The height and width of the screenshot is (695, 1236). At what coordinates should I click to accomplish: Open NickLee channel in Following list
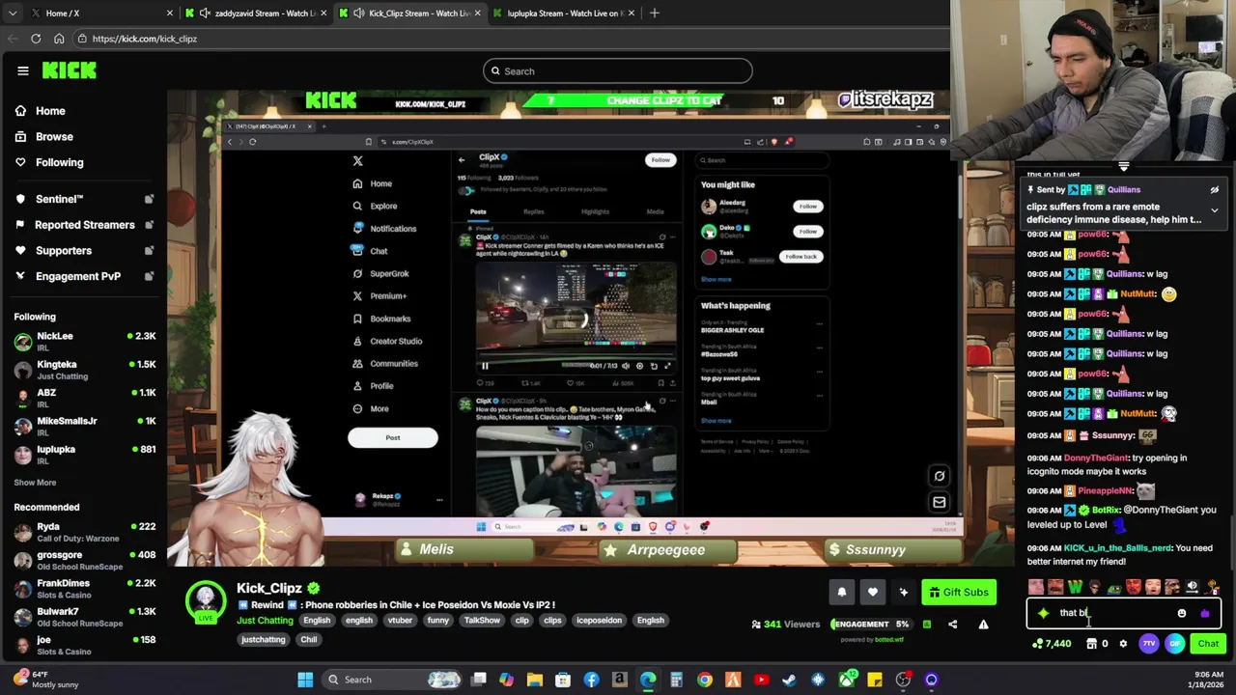85,342
